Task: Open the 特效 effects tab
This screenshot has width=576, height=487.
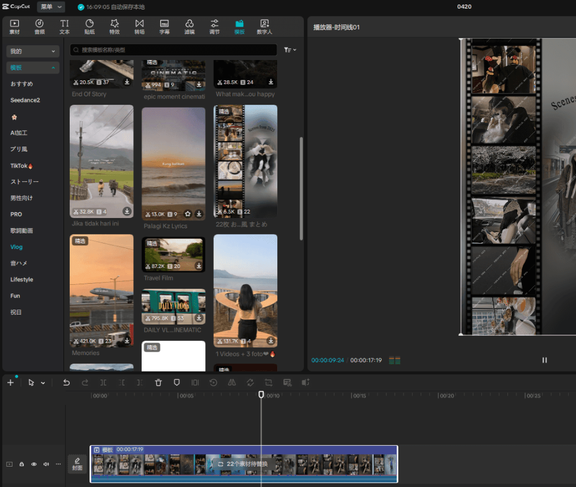Action: point(115,27)
